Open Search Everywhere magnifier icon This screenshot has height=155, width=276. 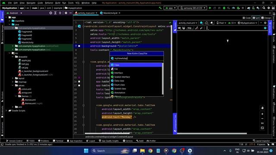[263, 8]
